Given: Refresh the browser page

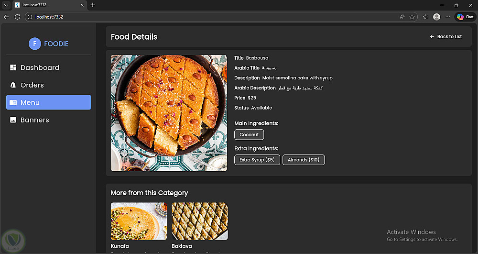Looking at the screenshot, I should click(17, 17).
